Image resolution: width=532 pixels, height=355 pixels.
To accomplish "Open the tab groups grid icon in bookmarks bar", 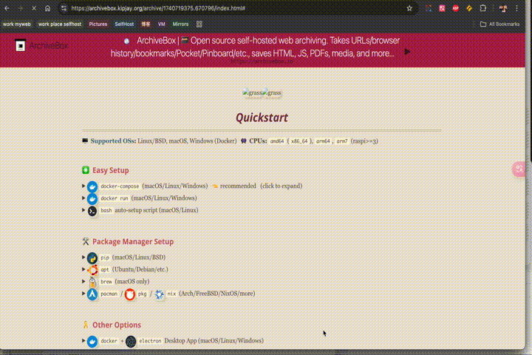I will pos(199,24).
